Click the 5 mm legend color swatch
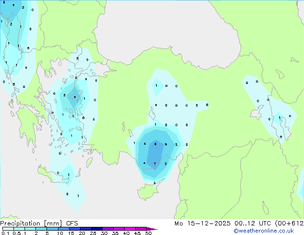Screen dimensions: 304x235 click(x=53, y=229)
